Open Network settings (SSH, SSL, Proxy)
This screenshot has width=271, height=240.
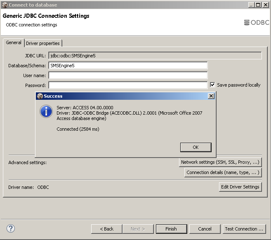click(220, 162)
